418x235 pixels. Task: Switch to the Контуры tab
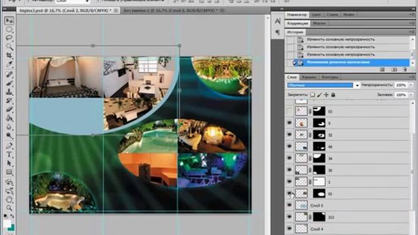pyautogui.click(x=330, y=77)
